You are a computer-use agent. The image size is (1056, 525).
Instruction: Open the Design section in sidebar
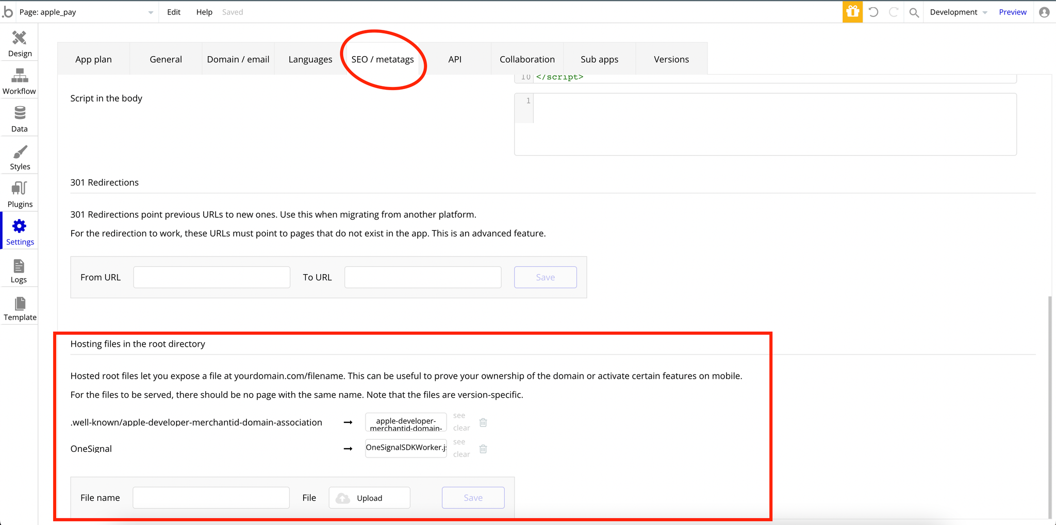pos(20,43)
